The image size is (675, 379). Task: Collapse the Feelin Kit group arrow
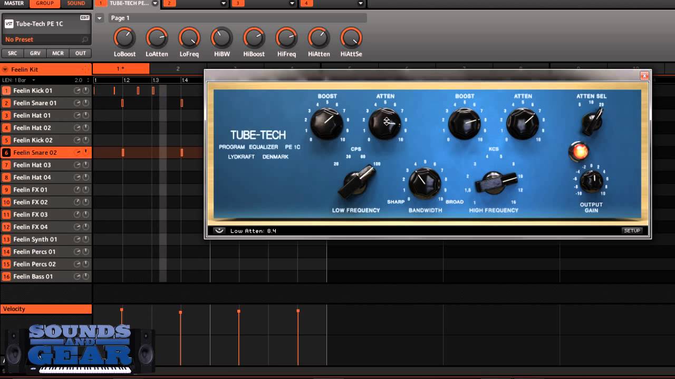(5, 69)
